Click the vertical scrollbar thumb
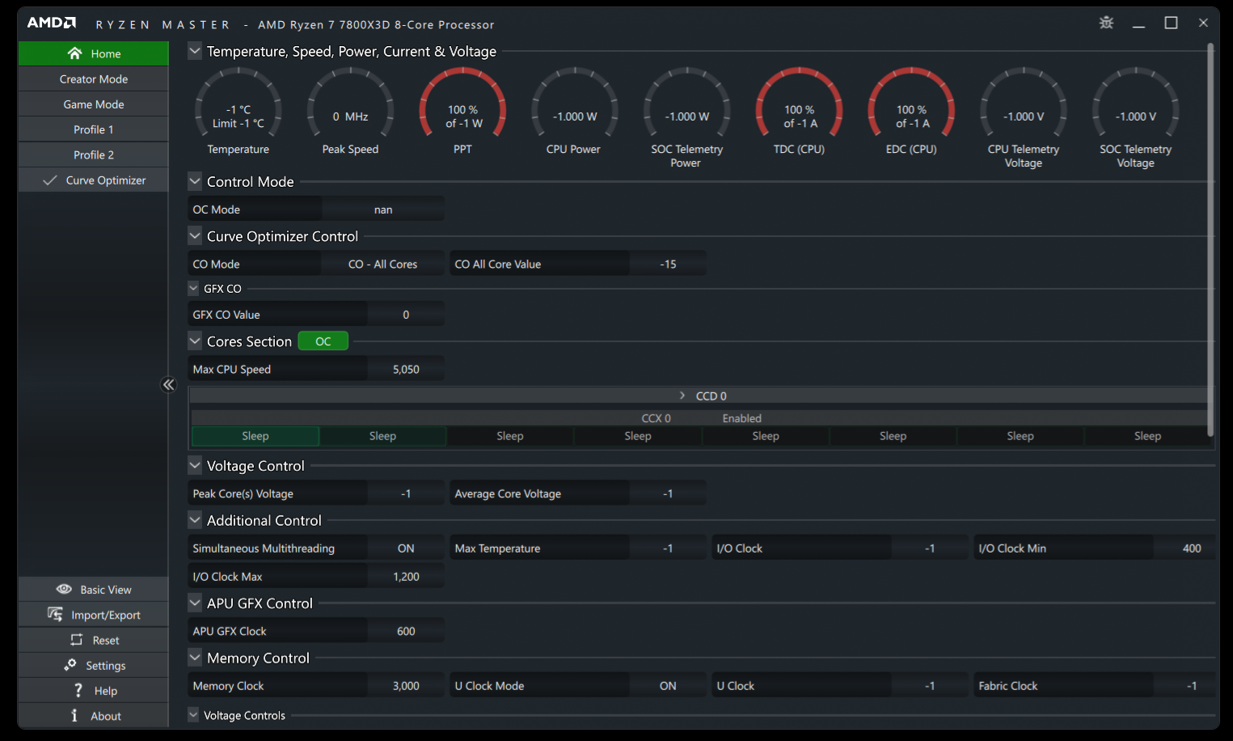This screenshot has width=1233, height=741. (x=1210, y=240)
